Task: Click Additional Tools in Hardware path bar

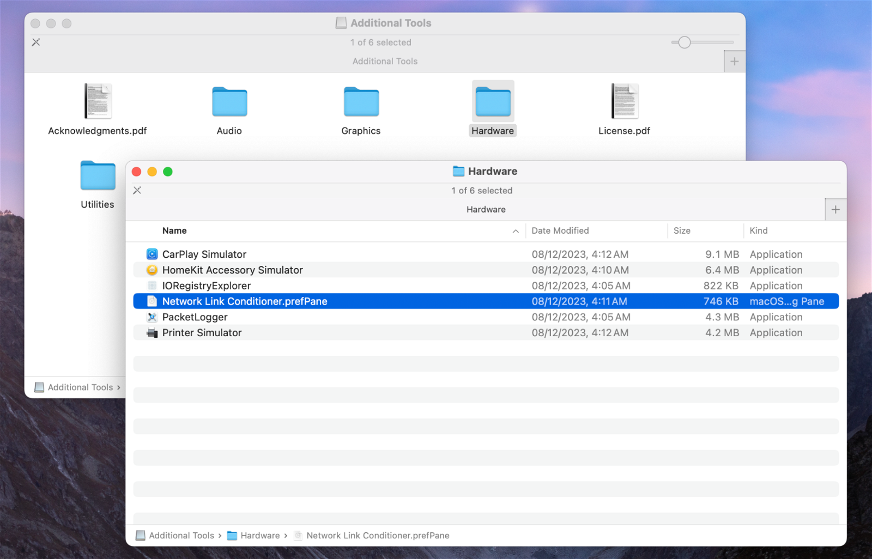Action: [181, 536]
